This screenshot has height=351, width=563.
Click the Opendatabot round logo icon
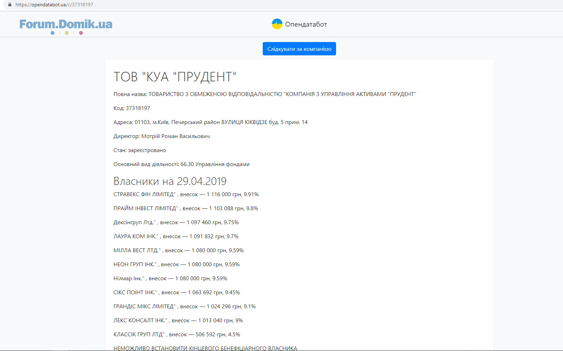(x=277, y=24)
